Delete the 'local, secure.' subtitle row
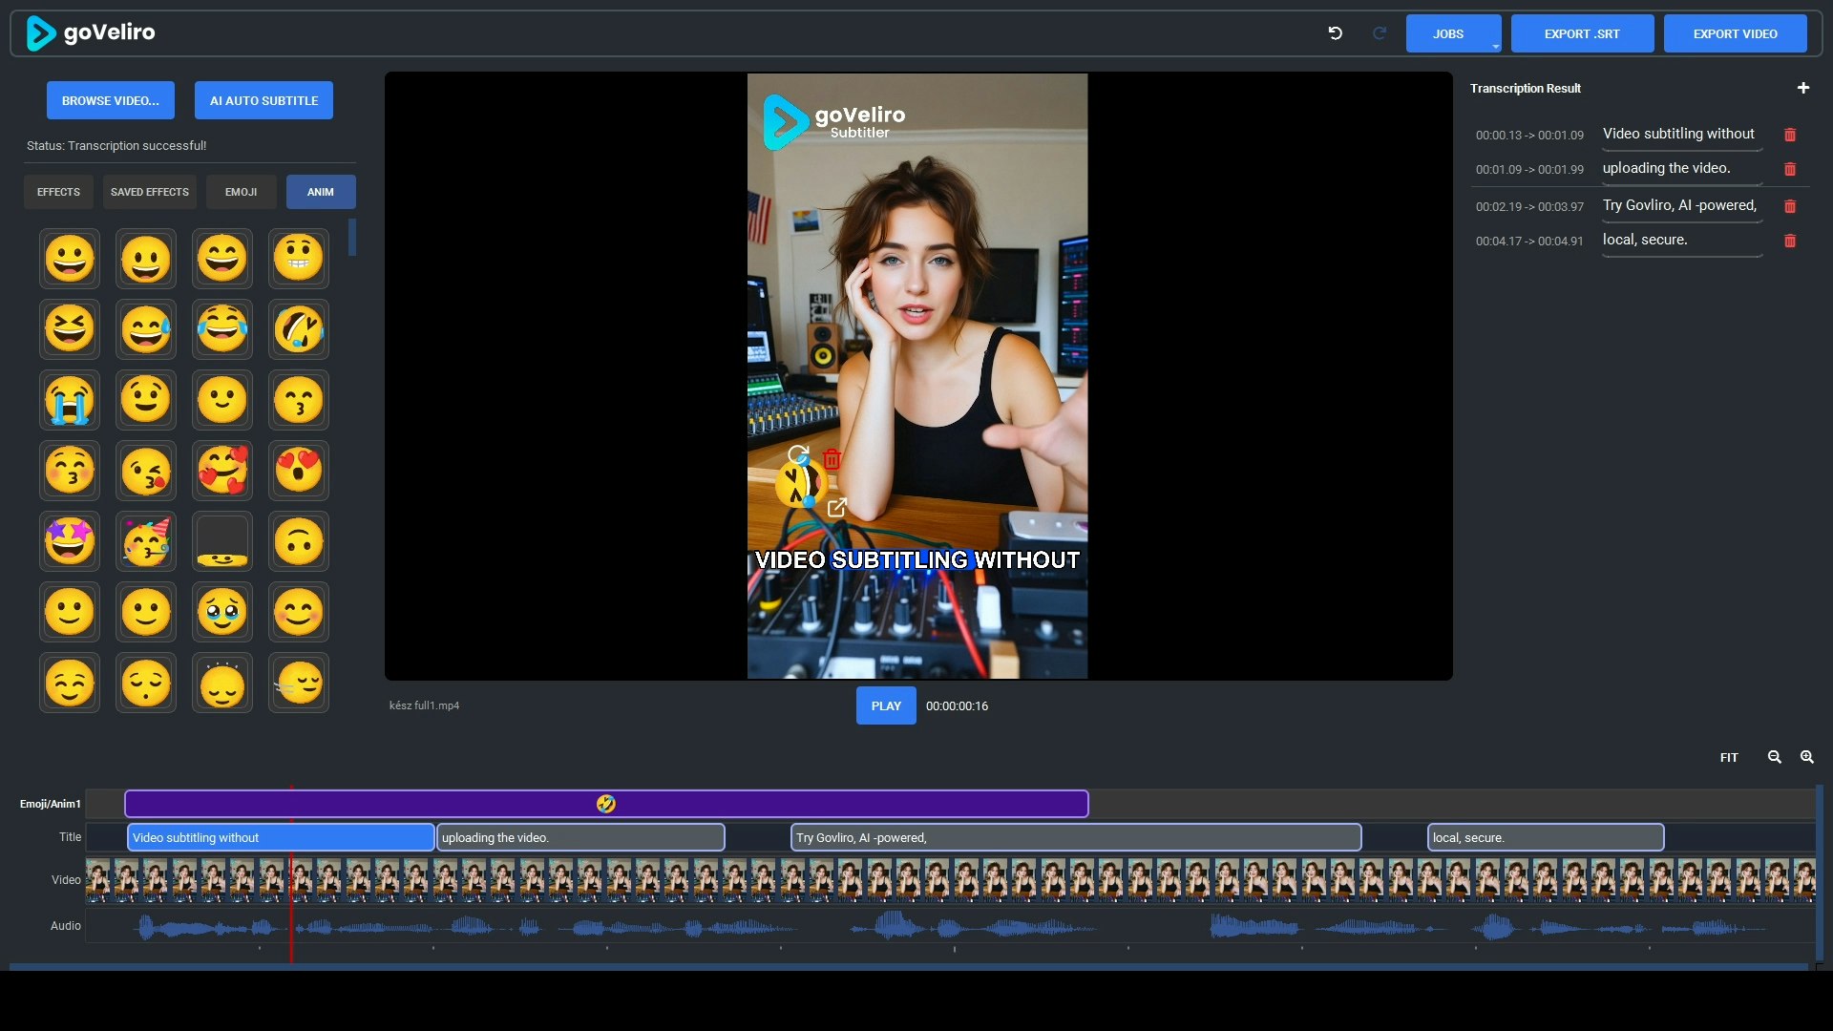The image size is (1833, 1031). (x=1790, y=241)
